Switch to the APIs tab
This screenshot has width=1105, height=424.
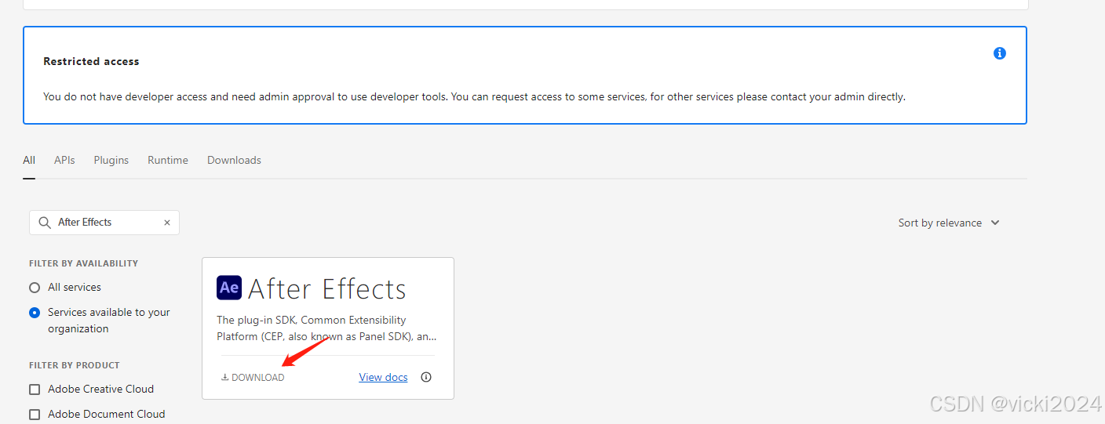pos(64,160)
